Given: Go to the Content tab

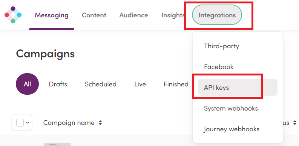Looking at the screenshot, I should 94,15.
